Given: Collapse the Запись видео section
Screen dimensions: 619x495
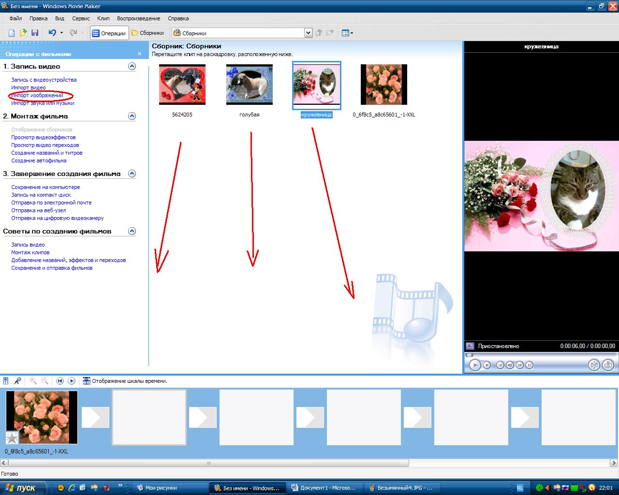Looking at the screenshot, I should (132, 66).
